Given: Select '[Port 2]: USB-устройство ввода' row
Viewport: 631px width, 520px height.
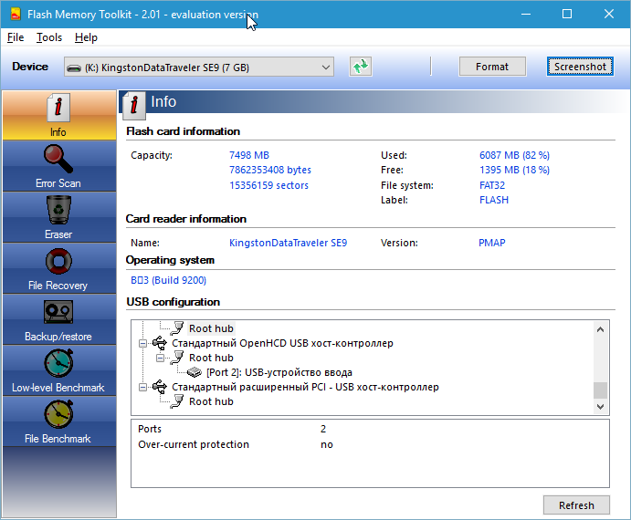Looking at the screenshot, I should pyautogui.click(x=279, y=372).
